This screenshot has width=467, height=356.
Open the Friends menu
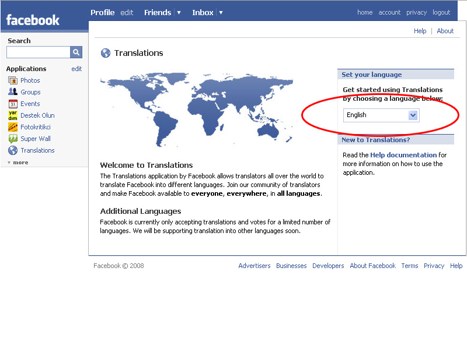[x=158, y=12]
